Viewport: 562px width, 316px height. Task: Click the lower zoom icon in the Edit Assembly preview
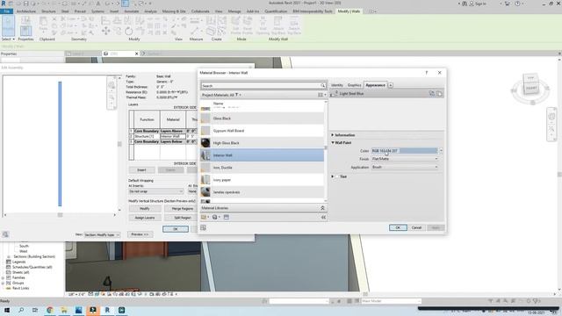coord(112,97)
